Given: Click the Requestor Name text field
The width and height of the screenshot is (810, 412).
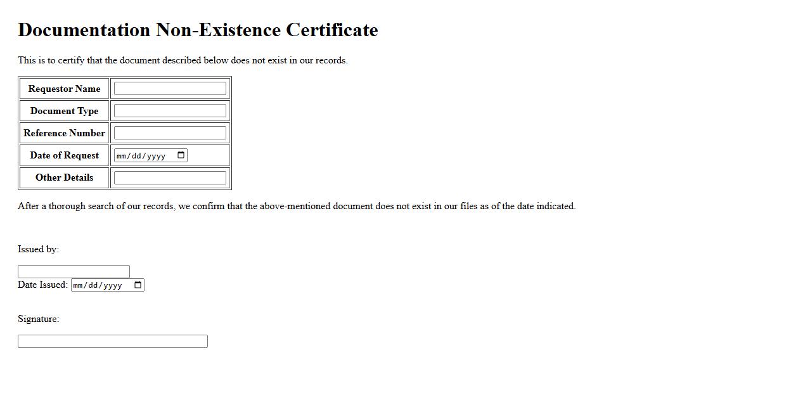Looking at the screenshot, I should [x=170, y=89].
